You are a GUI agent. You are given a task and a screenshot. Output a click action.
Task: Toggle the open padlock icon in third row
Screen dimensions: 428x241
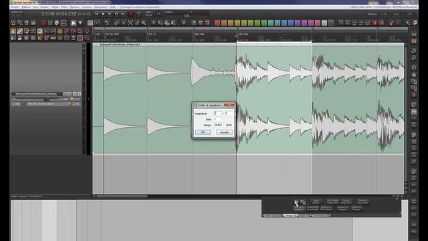[x=19, y=37]
